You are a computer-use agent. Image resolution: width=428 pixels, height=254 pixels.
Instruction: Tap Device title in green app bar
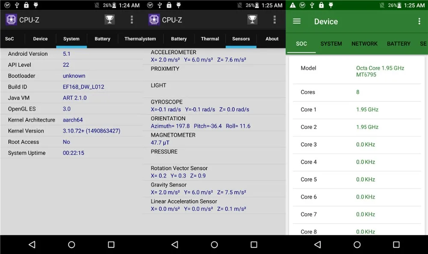pyautogui.click(x=326, y=21)
